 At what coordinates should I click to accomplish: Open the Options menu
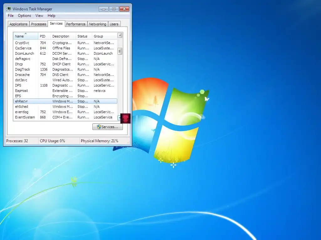click(x=24, y=16)
